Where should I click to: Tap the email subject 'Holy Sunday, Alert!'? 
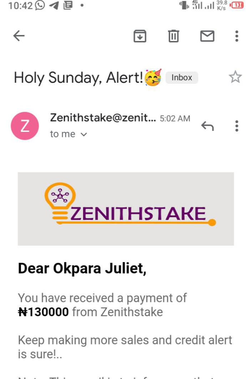tap(79, 78)
